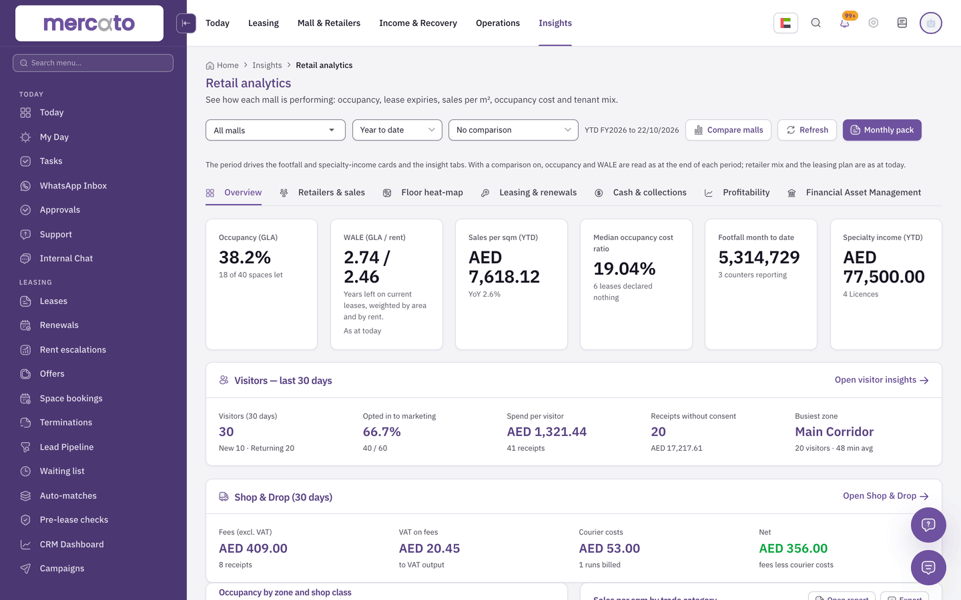
Task: Click the Campaigns paper-plane icon
Action: pos(25,569)
